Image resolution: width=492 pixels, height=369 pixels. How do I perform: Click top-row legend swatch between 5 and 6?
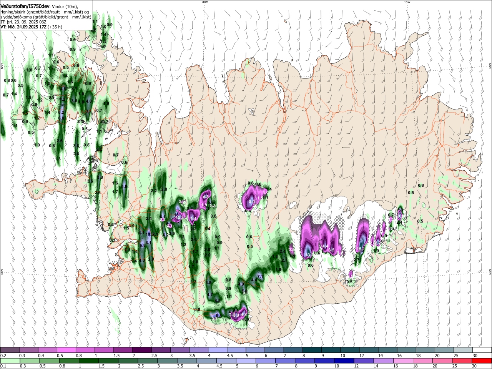point(255,350)
